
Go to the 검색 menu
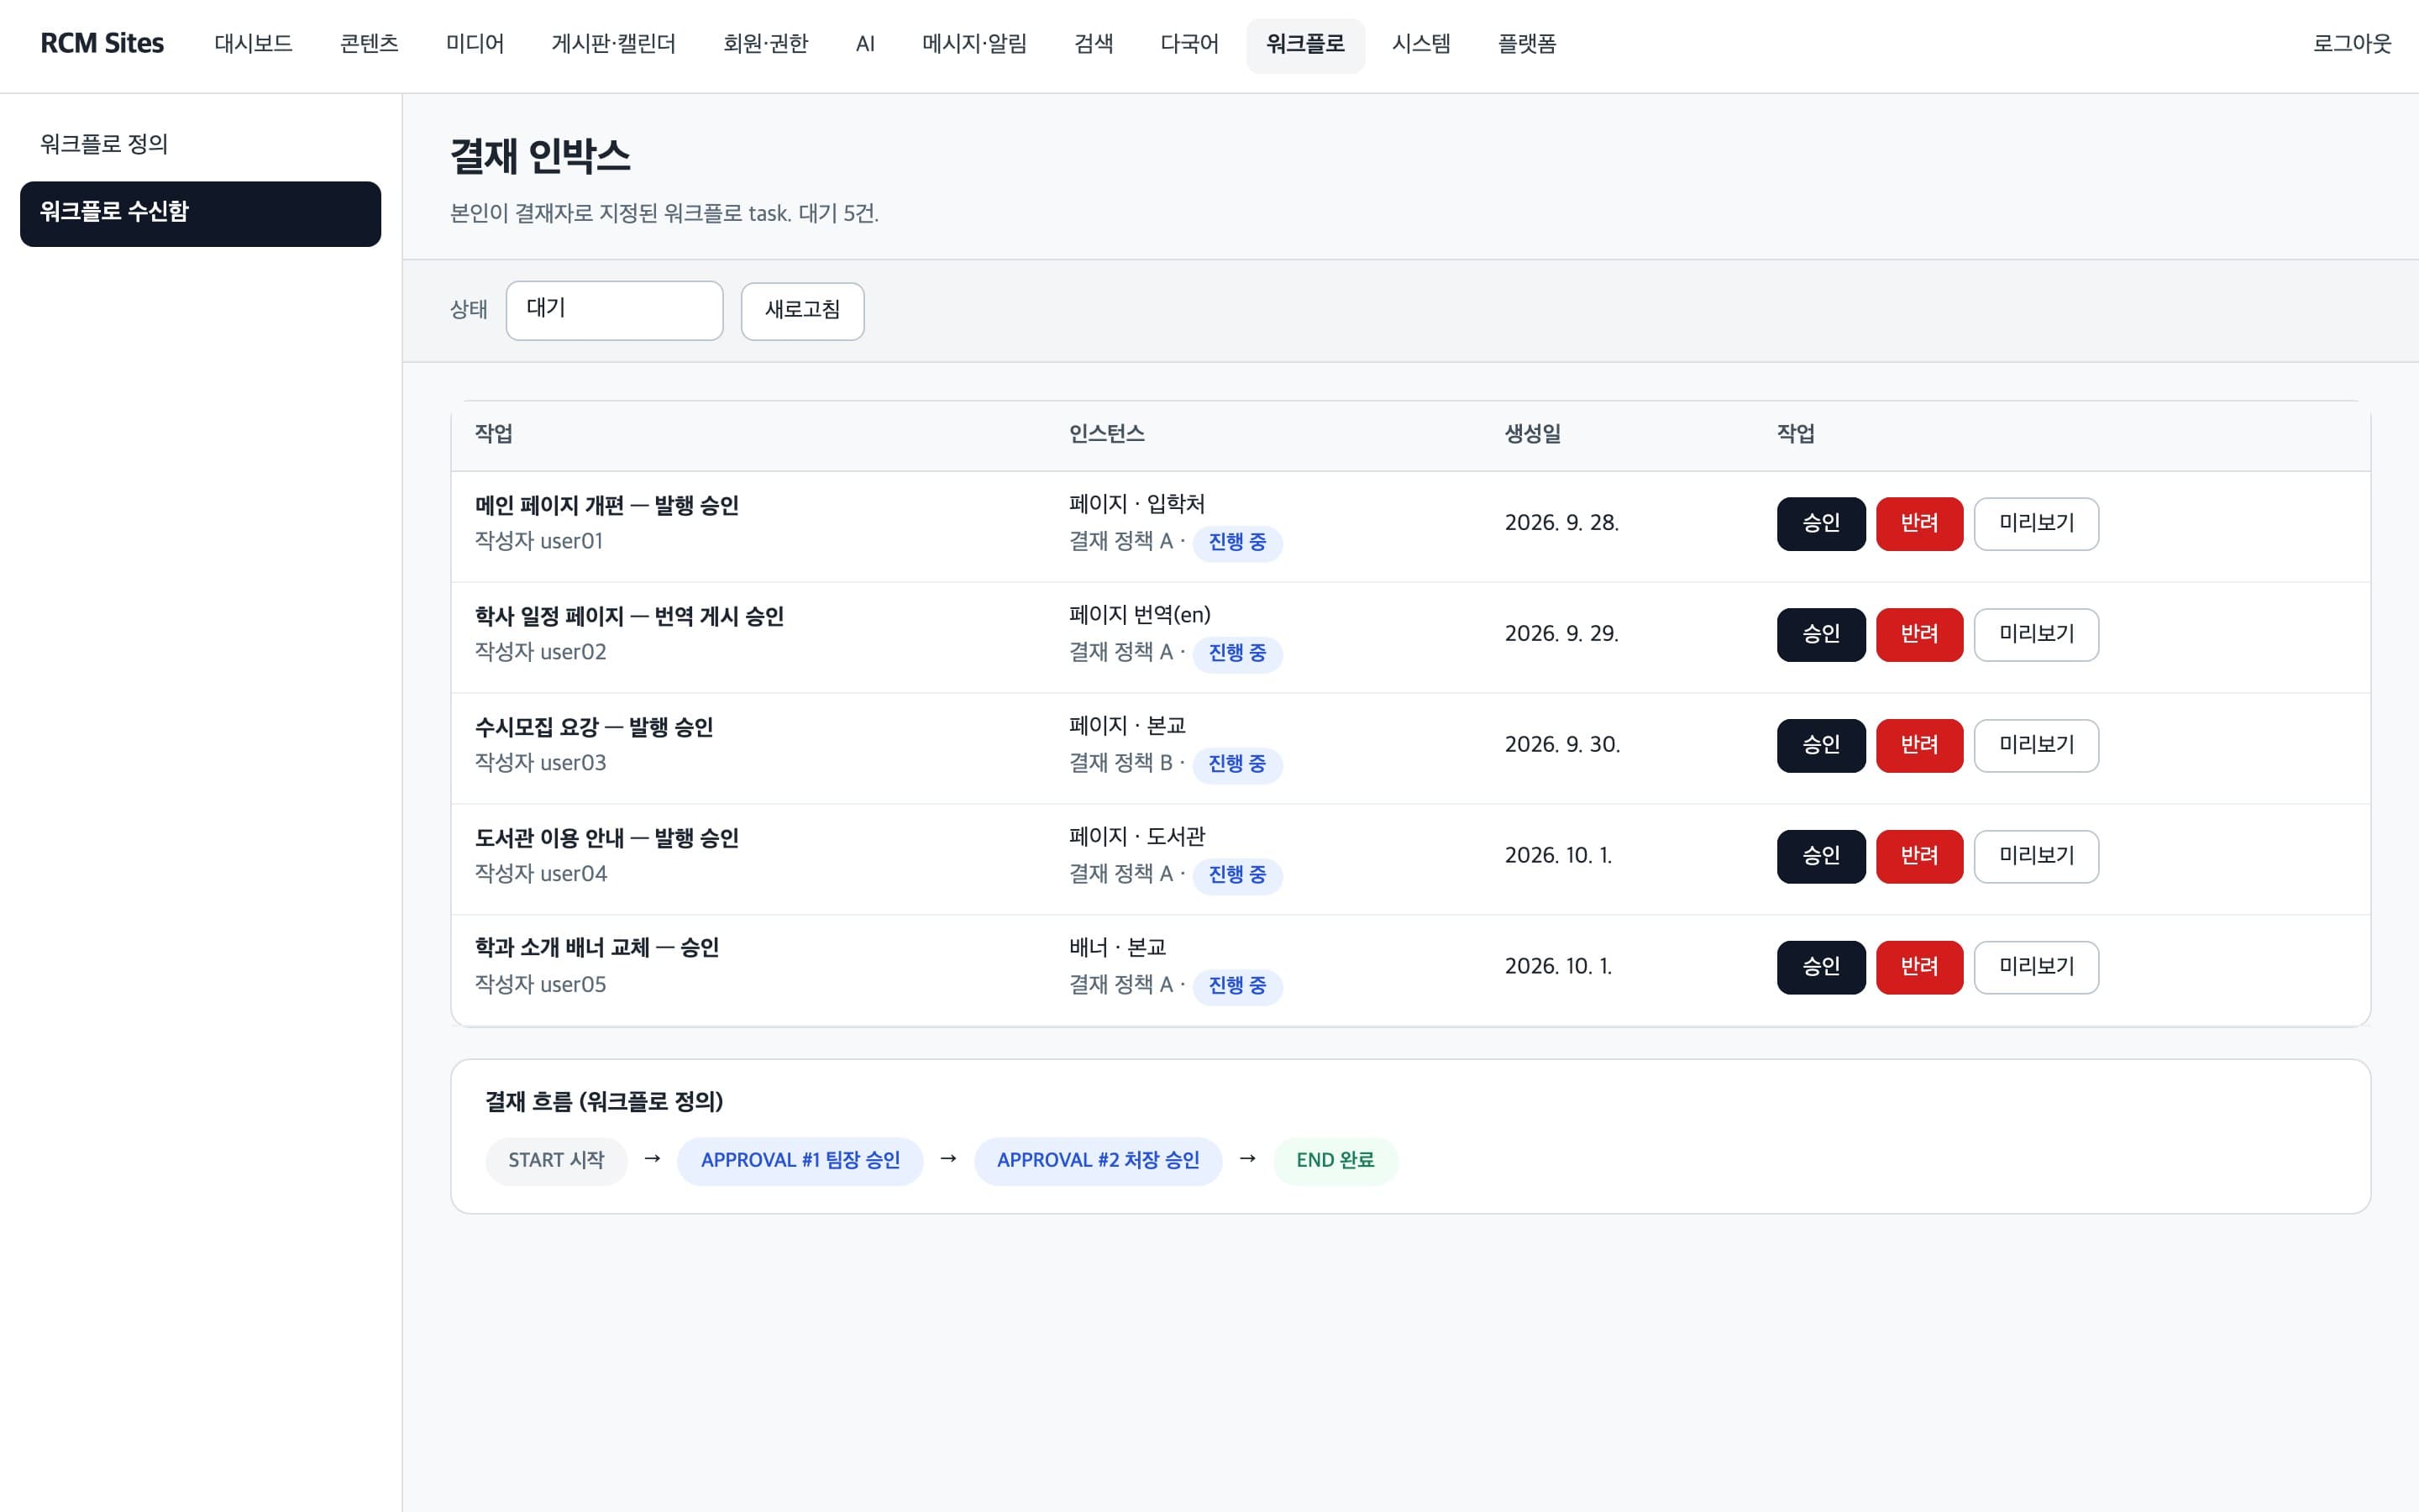1094,44
